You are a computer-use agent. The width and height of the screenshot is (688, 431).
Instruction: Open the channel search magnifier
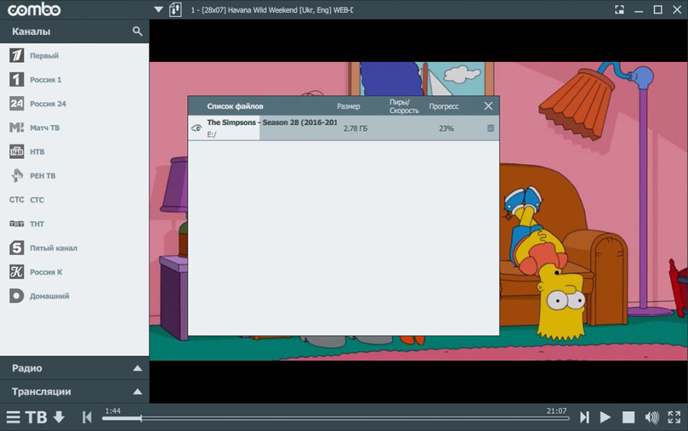point(138,31)
